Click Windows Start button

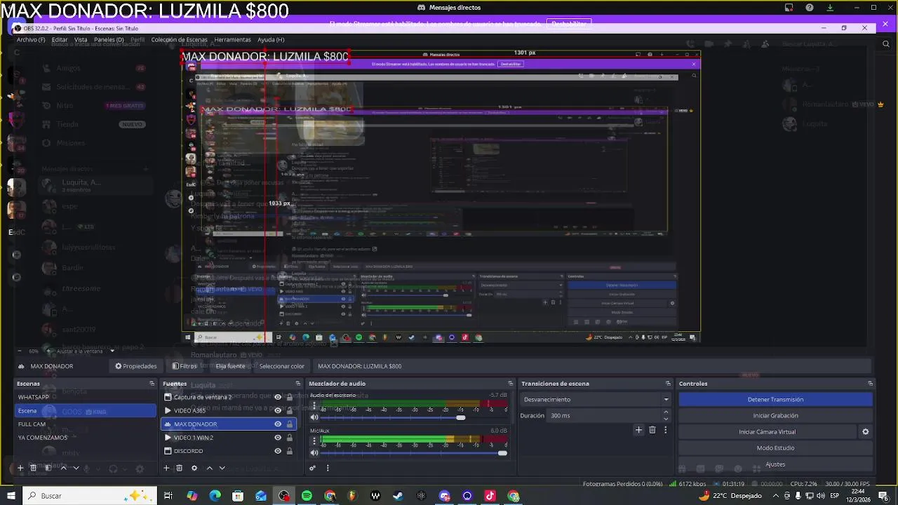pyautogui.click(x=12, y=496)
